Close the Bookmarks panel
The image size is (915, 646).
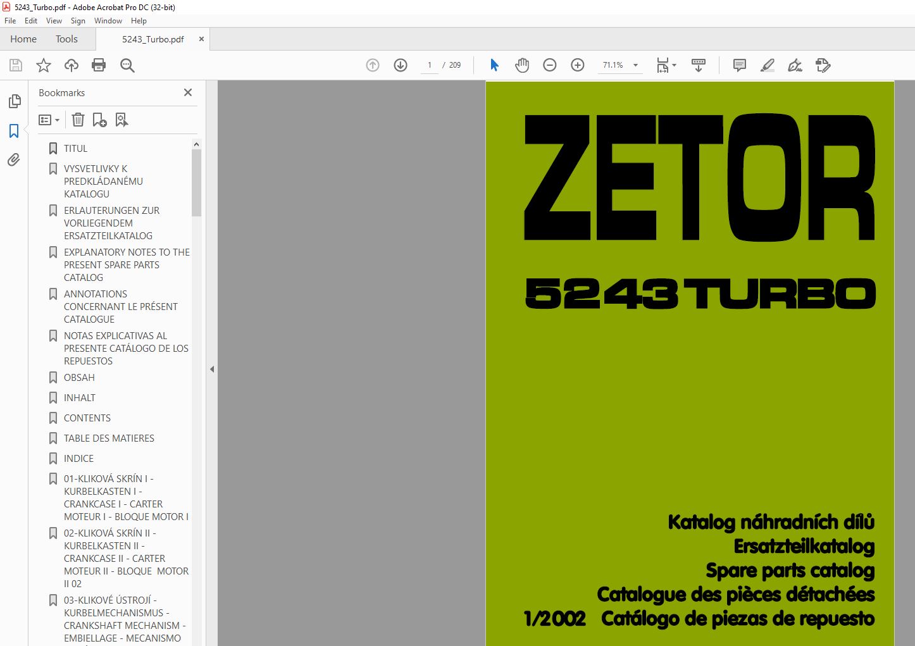pyautogui.click(x=188, y=92)
